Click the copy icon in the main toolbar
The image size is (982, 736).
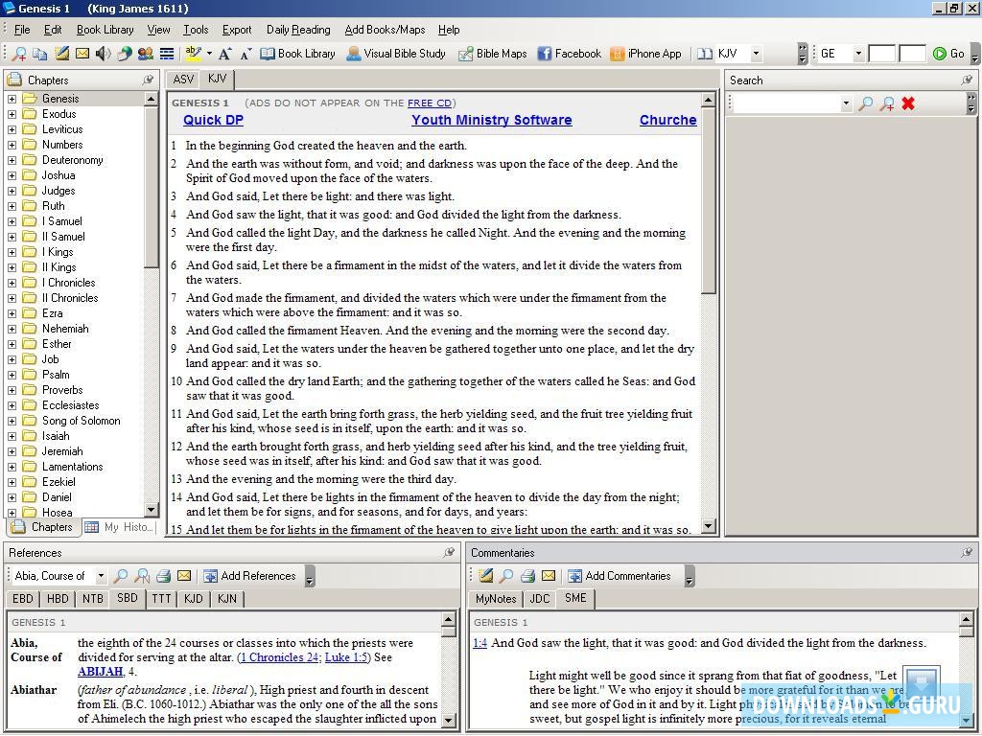(40, 54)
